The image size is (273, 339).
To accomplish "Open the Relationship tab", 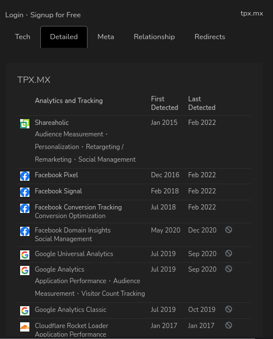I will click(x=154, y=37).
